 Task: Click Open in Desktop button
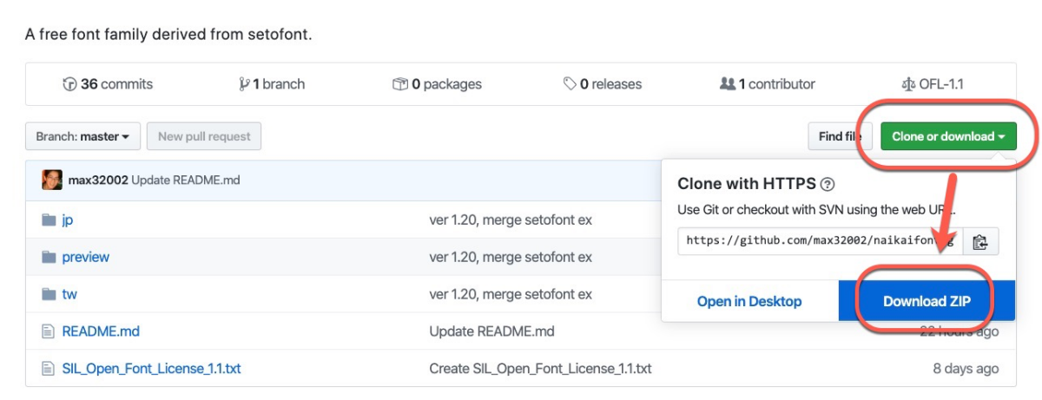749,301
